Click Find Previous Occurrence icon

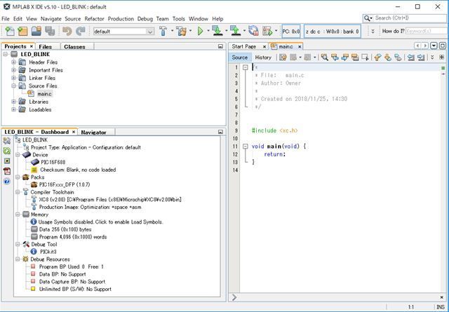(x=335, y=57)
